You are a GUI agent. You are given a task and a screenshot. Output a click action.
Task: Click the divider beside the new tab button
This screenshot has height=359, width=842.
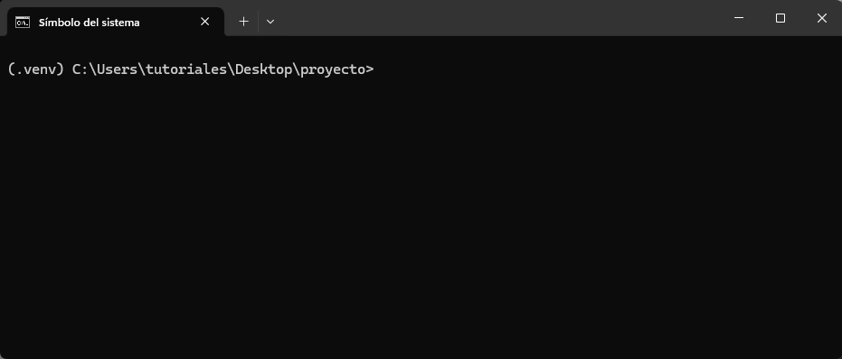point(258,22)
